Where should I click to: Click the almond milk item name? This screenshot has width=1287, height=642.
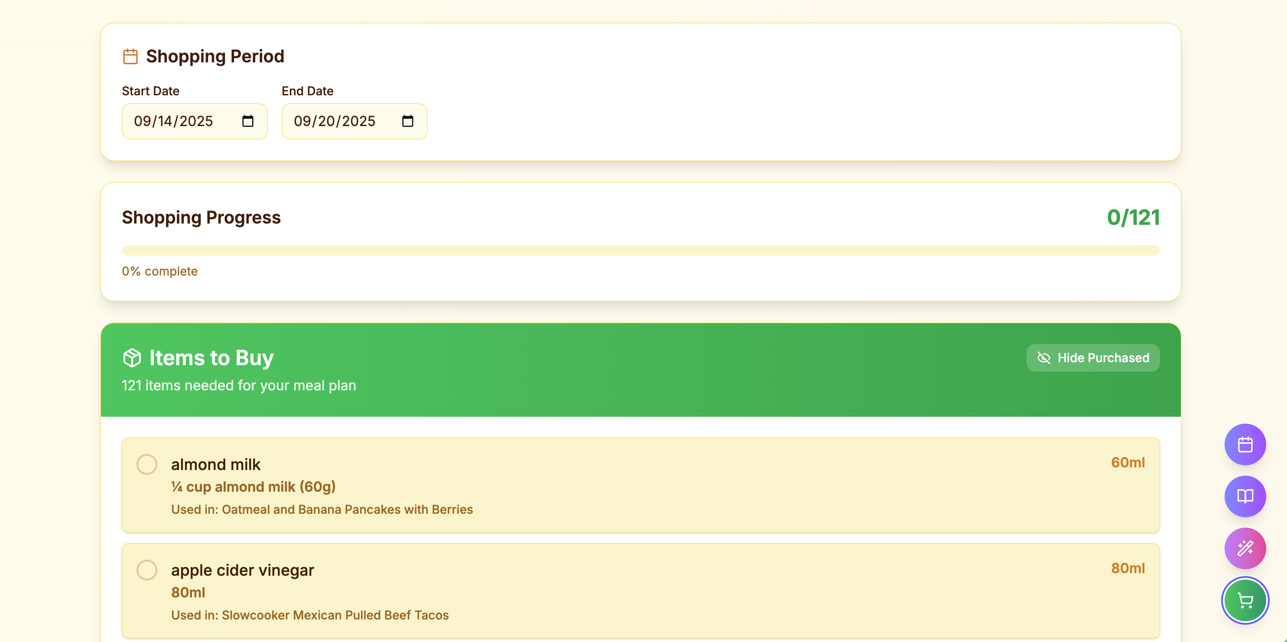coord(216,464)
